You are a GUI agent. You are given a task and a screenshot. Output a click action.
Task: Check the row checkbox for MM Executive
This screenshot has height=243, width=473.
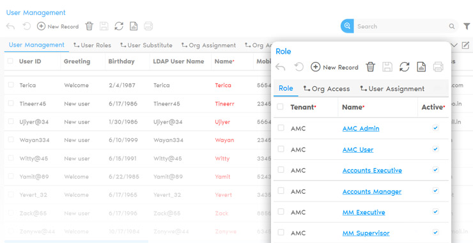point(281,212)
